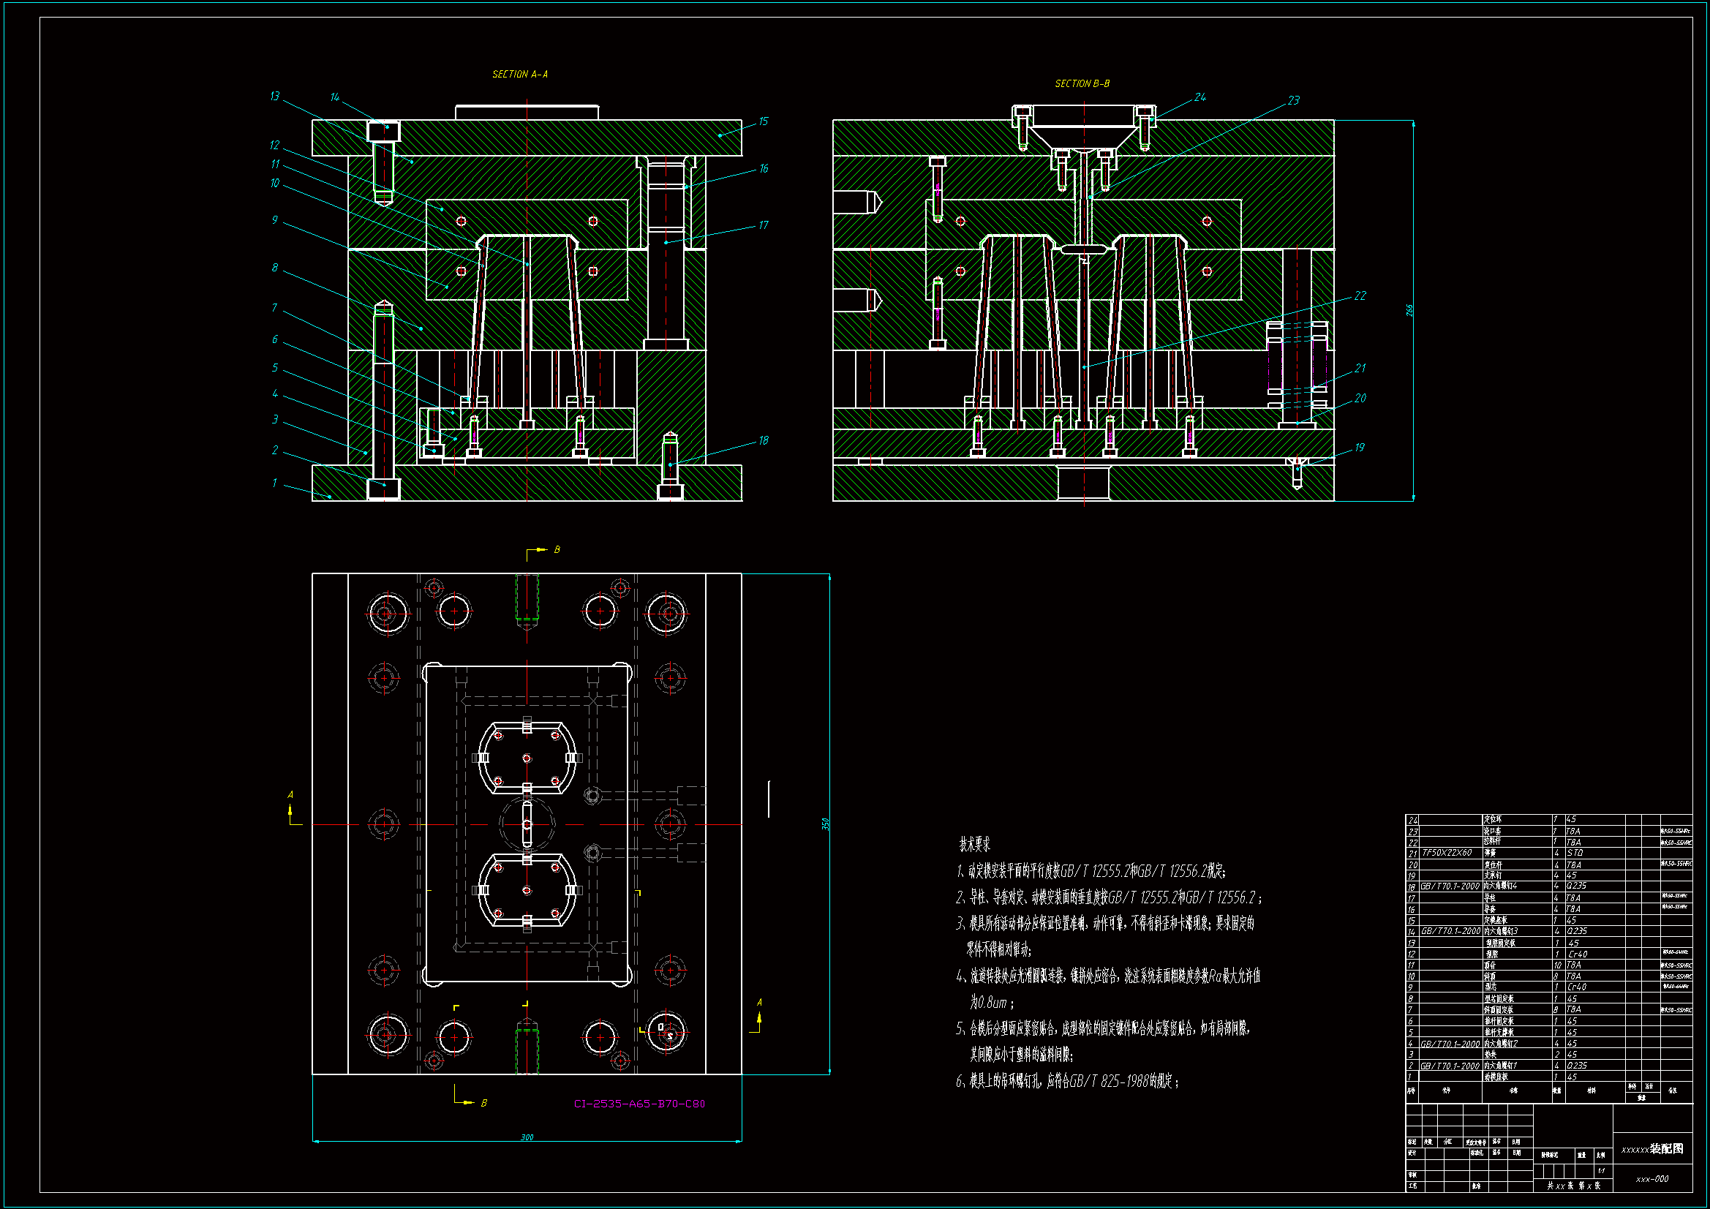Click the 技术要求 heading text
The height and width of the screenshot is (1209, 1710).
point(974,845)
